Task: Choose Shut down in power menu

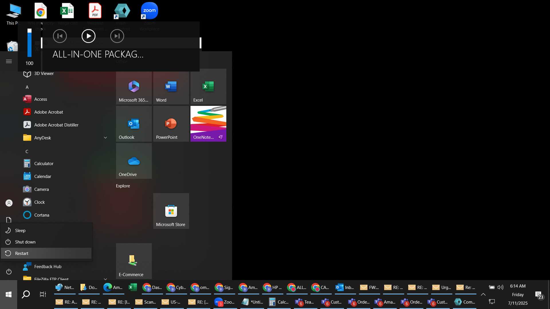Action: tap(46, 242)
